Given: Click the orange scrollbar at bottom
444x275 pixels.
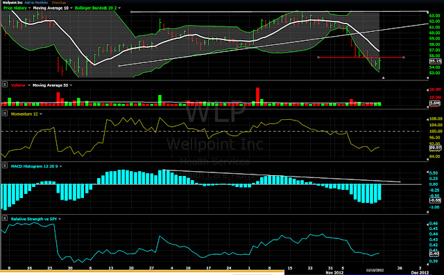Looking at the screenshot, I should pos(142,273).
